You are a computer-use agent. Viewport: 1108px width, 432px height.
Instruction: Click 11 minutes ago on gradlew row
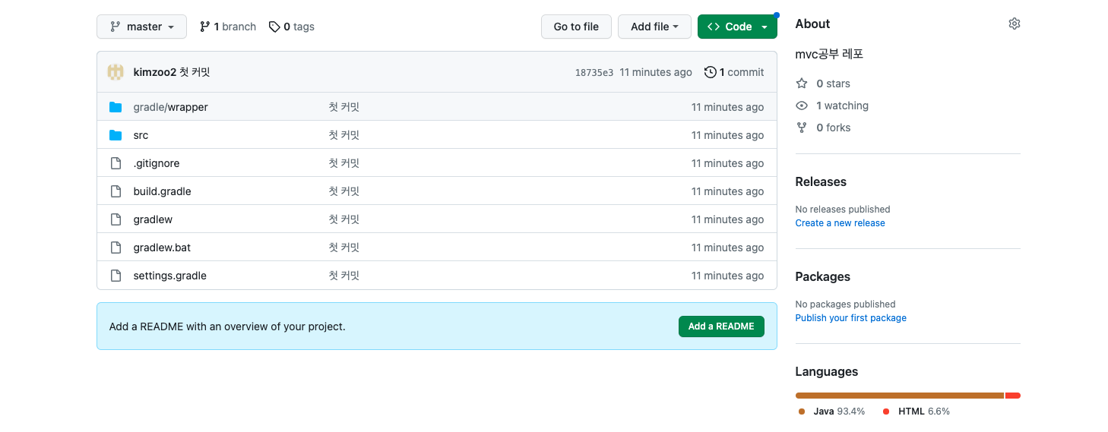pyautogui.click(x=727, y=219)
